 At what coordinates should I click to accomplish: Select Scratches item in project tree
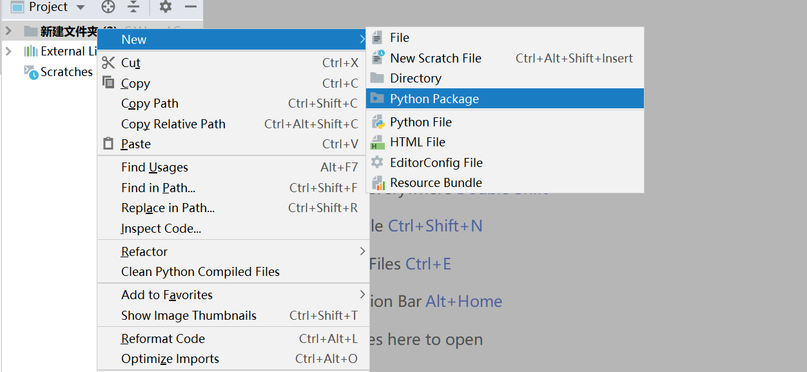tap(66, 72)
